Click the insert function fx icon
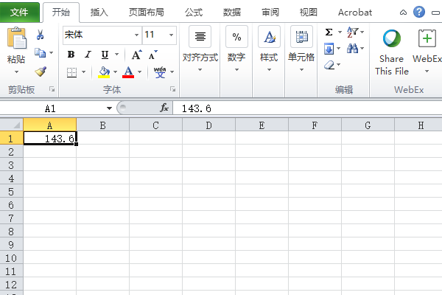442x295 pixels. click(164, 108)
